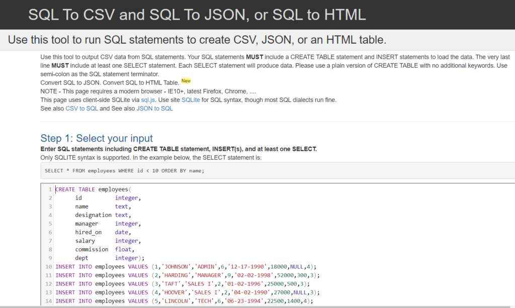
Task: Click the yellow 'New' badge
Action: [x=186, y=81]
